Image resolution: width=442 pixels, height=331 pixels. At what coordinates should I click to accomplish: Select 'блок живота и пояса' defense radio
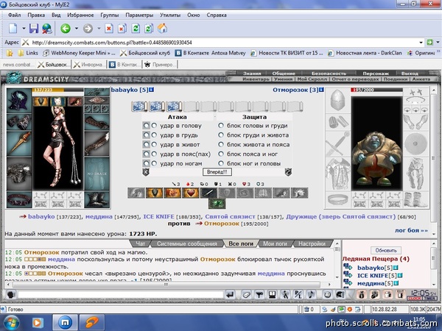[221, 144]
